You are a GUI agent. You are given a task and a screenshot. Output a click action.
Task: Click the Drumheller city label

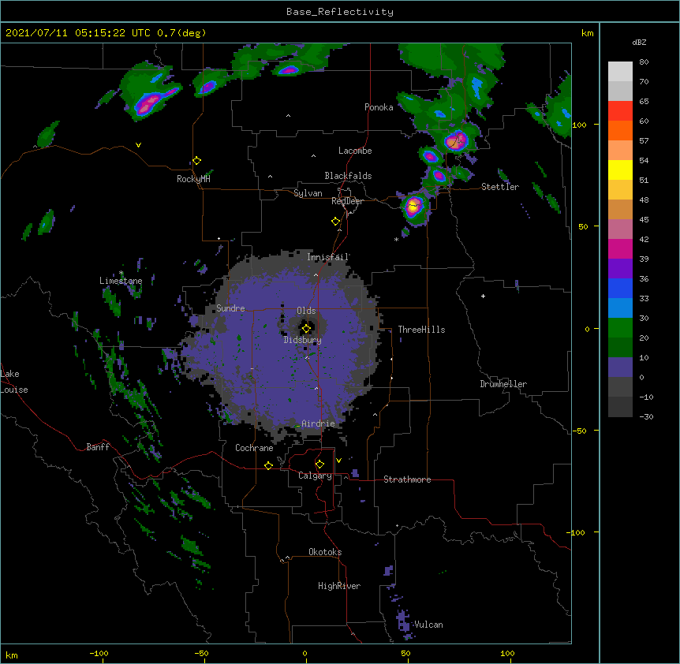(x=503, y=384)
